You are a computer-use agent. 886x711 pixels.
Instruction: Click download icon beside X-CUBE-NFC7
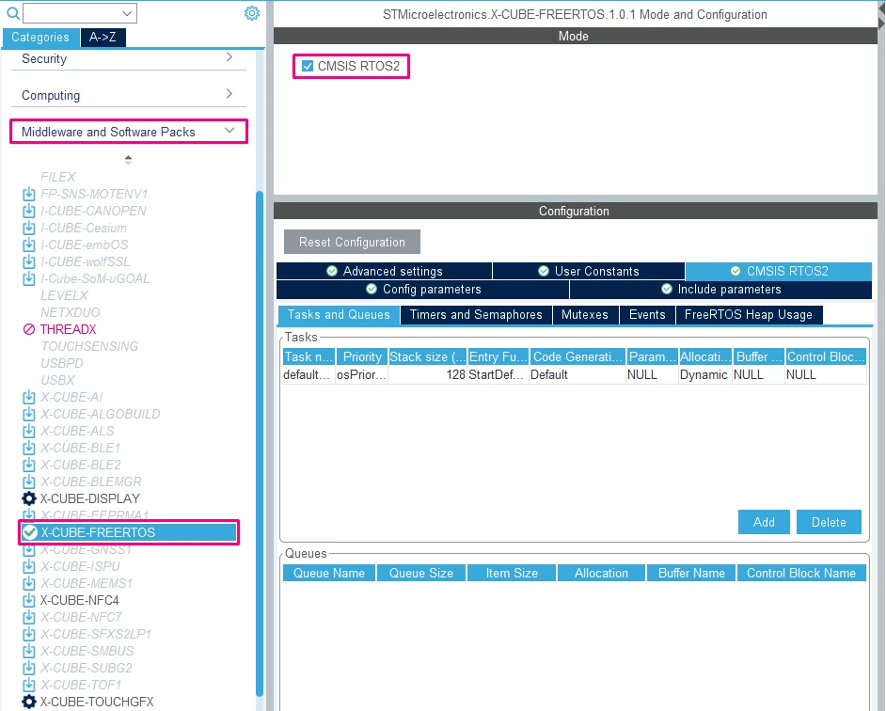[x=29, y=617]
